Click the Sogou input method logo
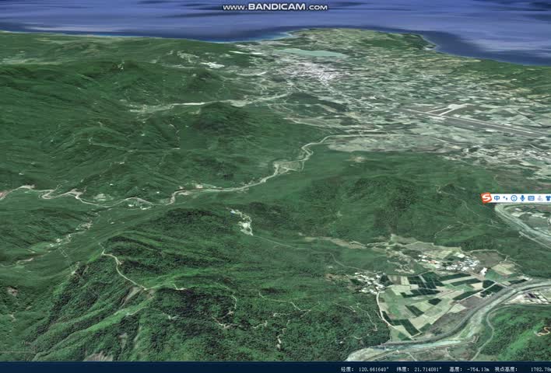Viewport: 551px width, 373px height. pos(487,199)
